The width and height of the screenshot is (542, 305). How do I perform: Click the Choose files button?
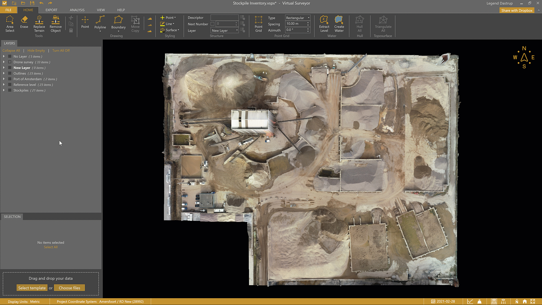coord(69,288)
